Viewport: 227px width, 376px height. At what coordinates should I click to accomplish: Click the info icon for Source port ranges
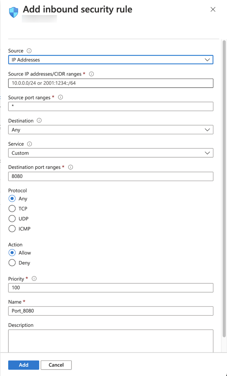click(x=61, y=97)
